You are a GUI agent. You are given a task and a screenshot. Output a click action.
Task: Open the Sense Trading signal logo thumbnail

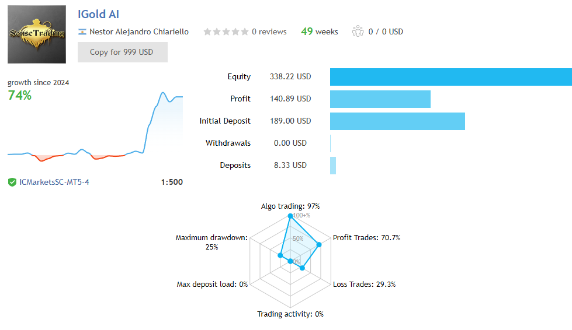tap(37, 34)
